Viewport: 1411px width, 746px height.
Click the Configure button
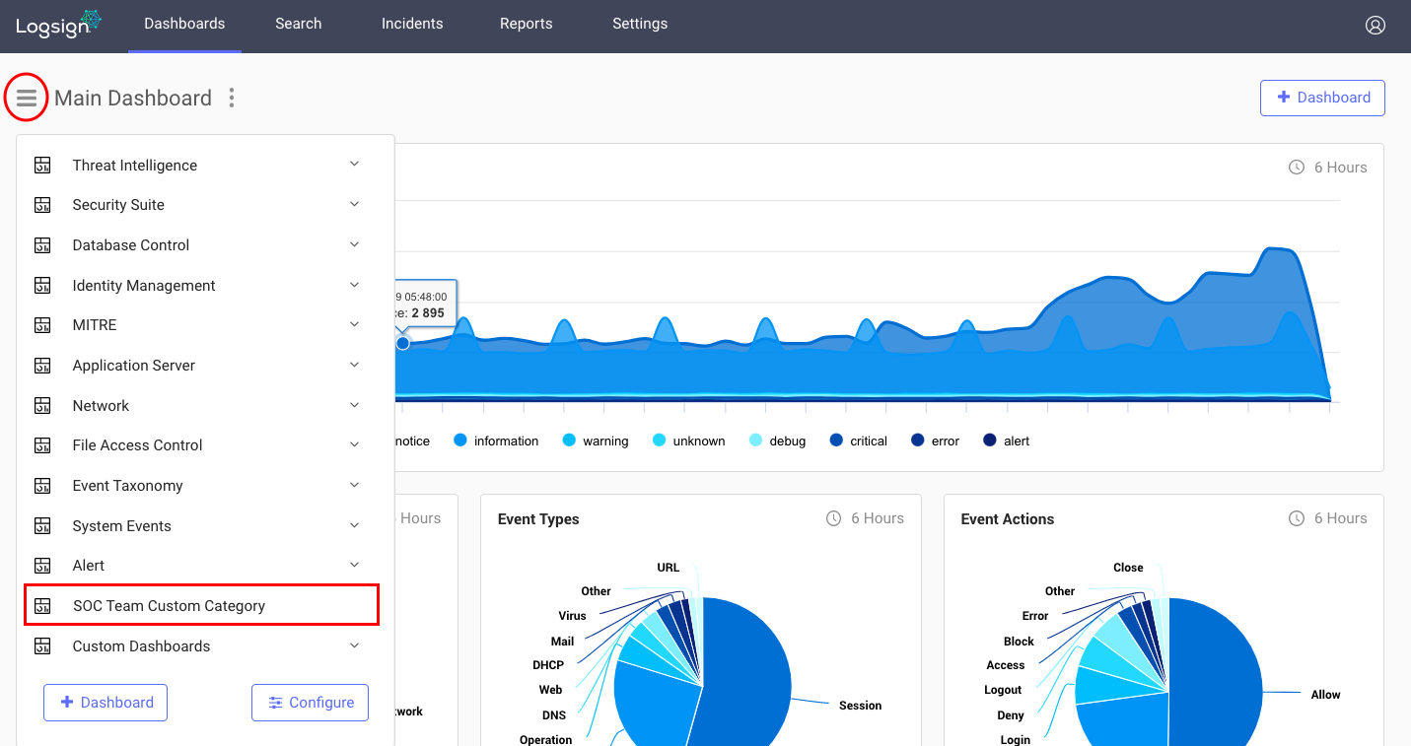point(310,703)
